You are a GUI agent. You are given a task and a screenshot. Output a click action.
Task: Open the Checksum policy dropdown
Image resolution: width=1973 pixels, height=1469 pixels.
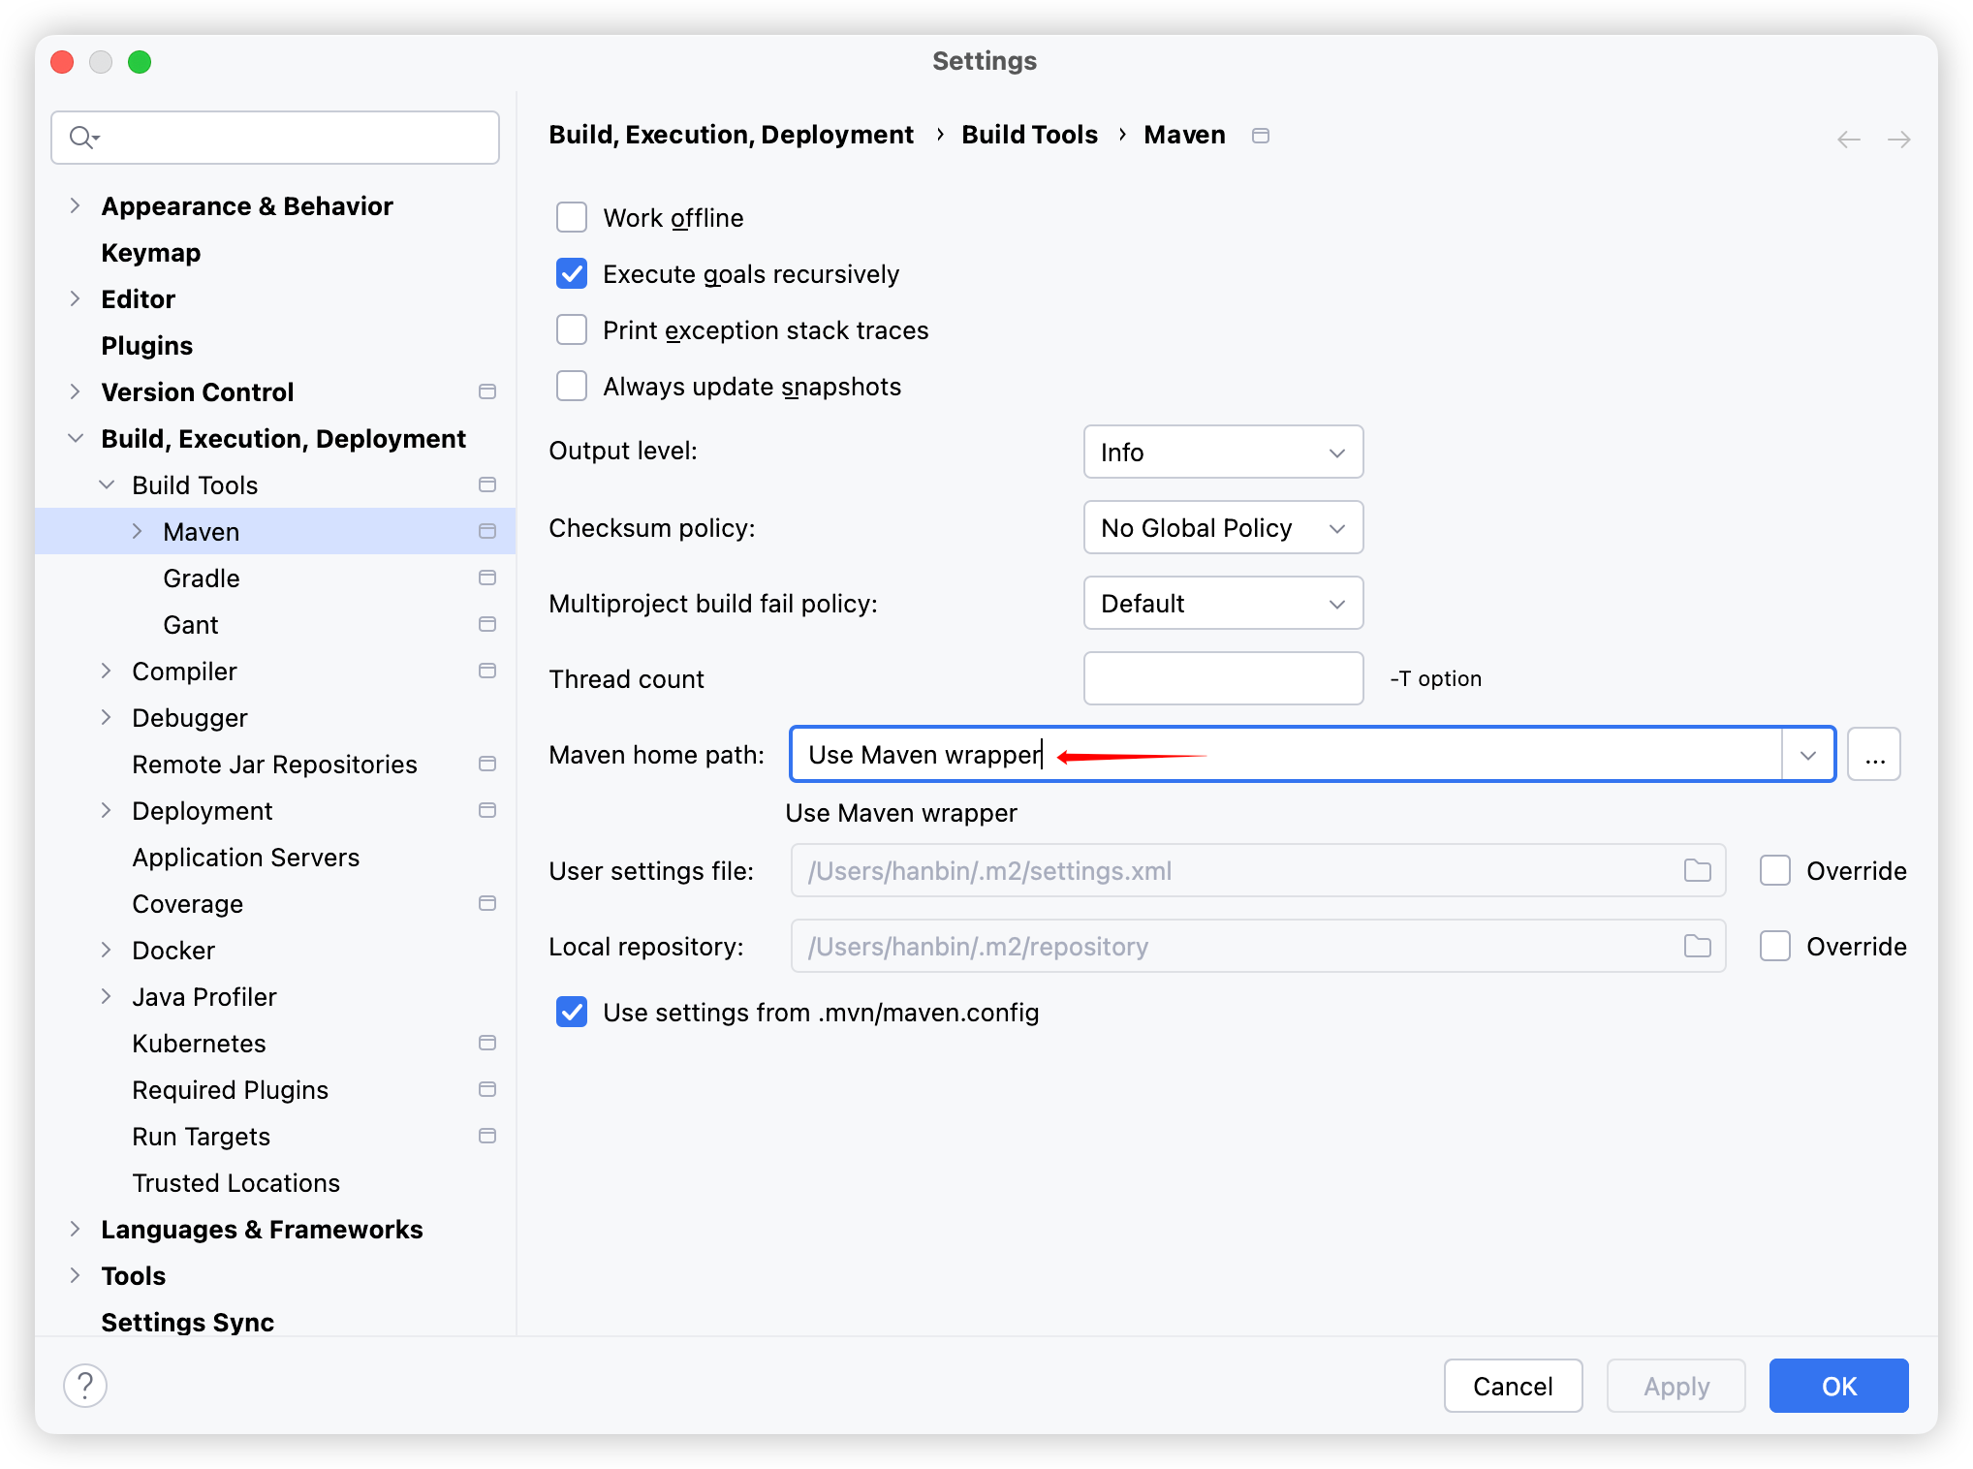click(1223, 527)
